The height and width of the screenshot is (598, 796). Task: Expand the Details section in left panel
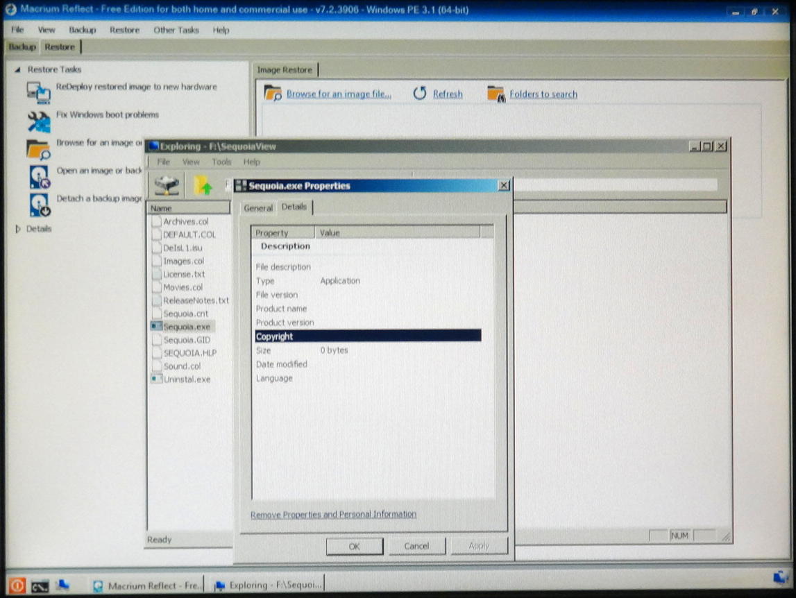pyautogui.click(x=18, y=229)
